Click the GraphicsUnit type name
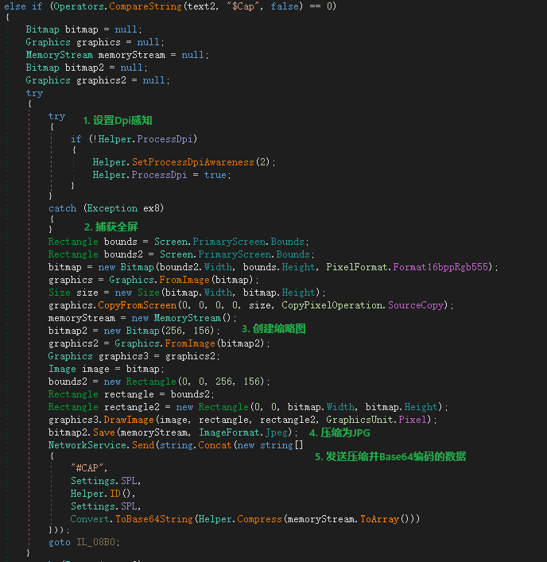This screenshot has width=547, height=562. pyautogui.click(x=360, y=420)
